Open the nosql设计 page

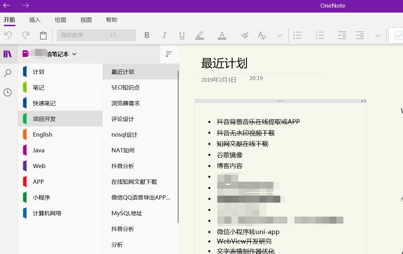pyautogui.click(x=140, y=135)
